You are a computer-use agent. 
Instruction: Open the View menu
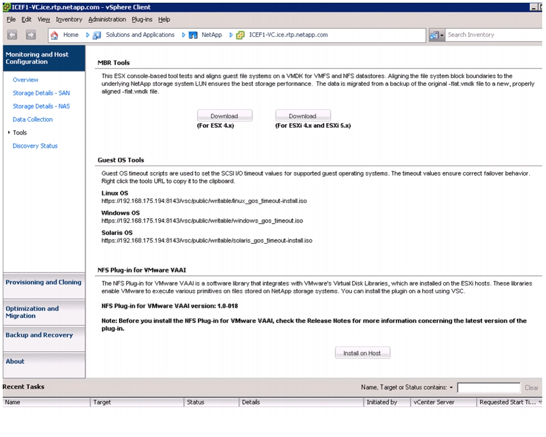tap(43, 20)
